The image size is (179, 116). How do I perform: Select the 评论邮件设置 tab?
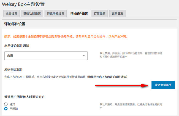79,14
